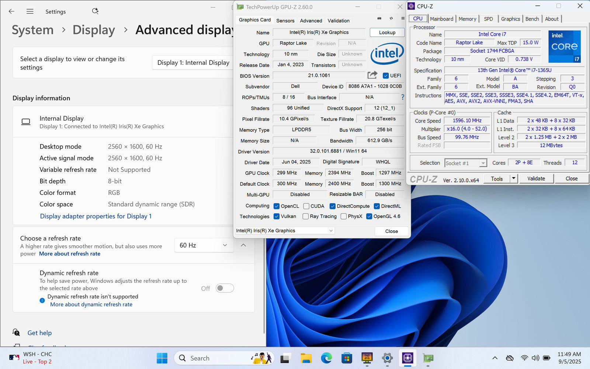Toggle the UEFI checkbox in GPU-Z
Image resolution: width=590 pixels, height=369 pixels.
click(386, 76)
